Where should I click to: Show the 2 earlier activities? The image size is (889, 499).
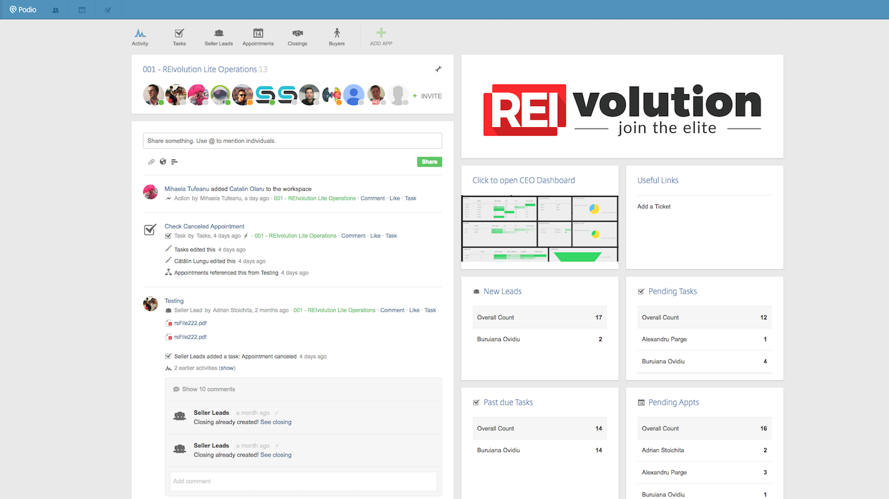[227, 368]
